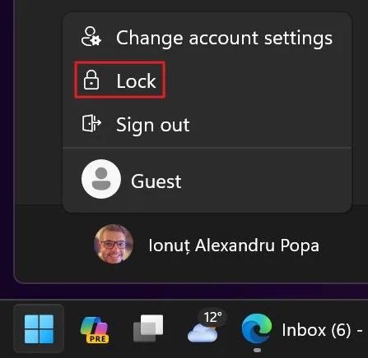Click the account settings gear-person icon
Screen dimensions: 368x358
tap(91, 36)
